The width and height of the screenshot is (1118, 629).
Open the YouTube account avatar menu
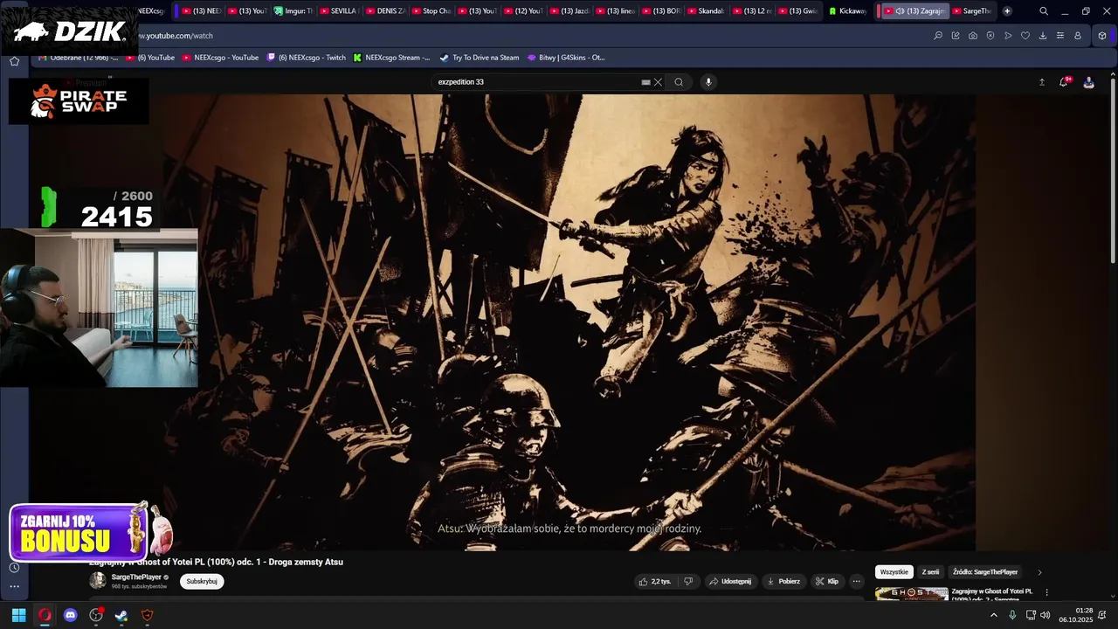point(1088,82)
